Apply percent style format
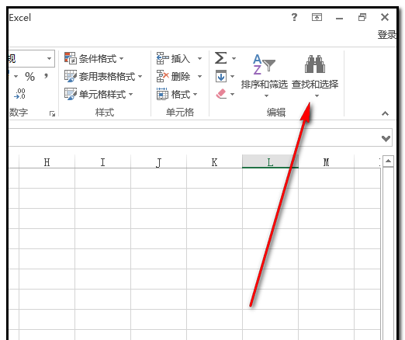The width and height of the screenshot is (405, 340). pyautogui.click(x=29, y=77)
